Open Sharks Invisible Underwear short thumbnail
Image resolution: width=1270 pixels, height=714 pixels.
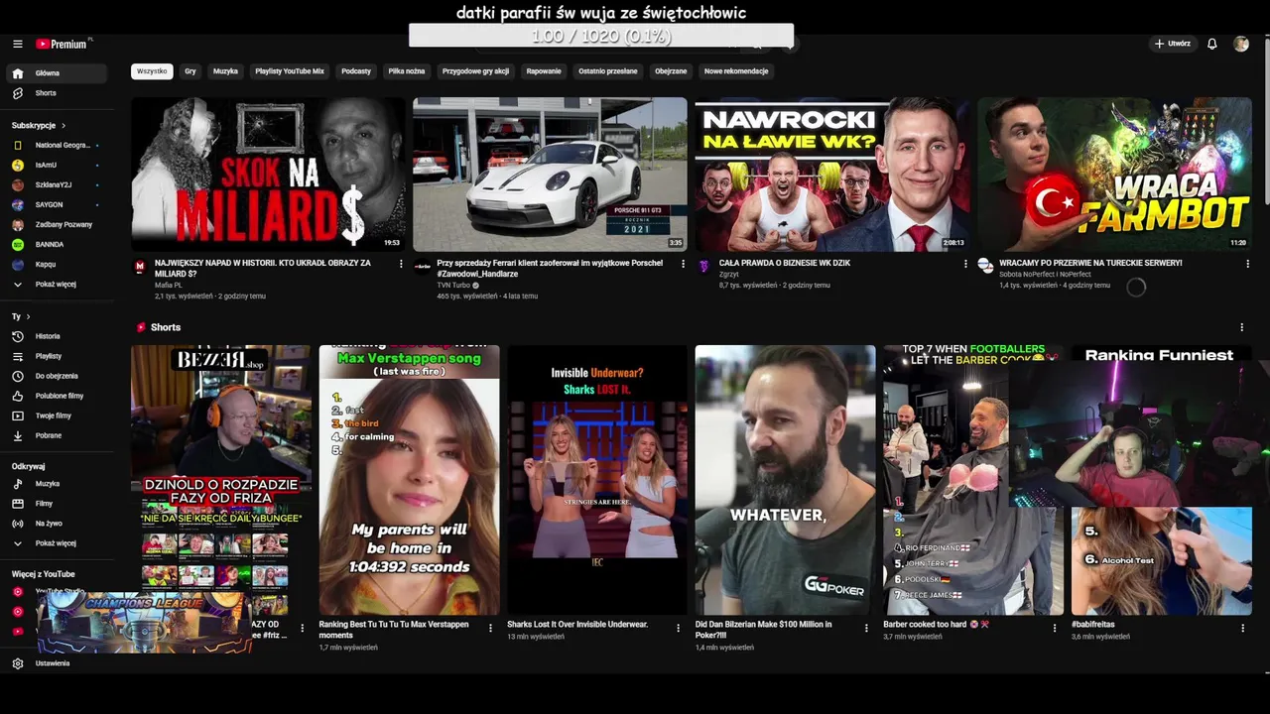point(597,480)
